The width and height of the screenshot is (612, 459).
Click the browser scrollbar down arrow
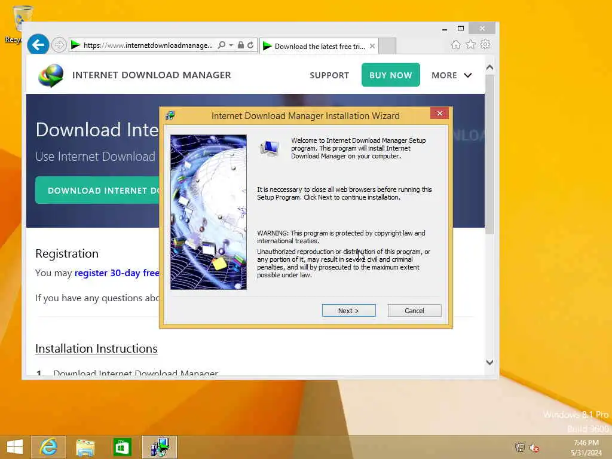490,362
